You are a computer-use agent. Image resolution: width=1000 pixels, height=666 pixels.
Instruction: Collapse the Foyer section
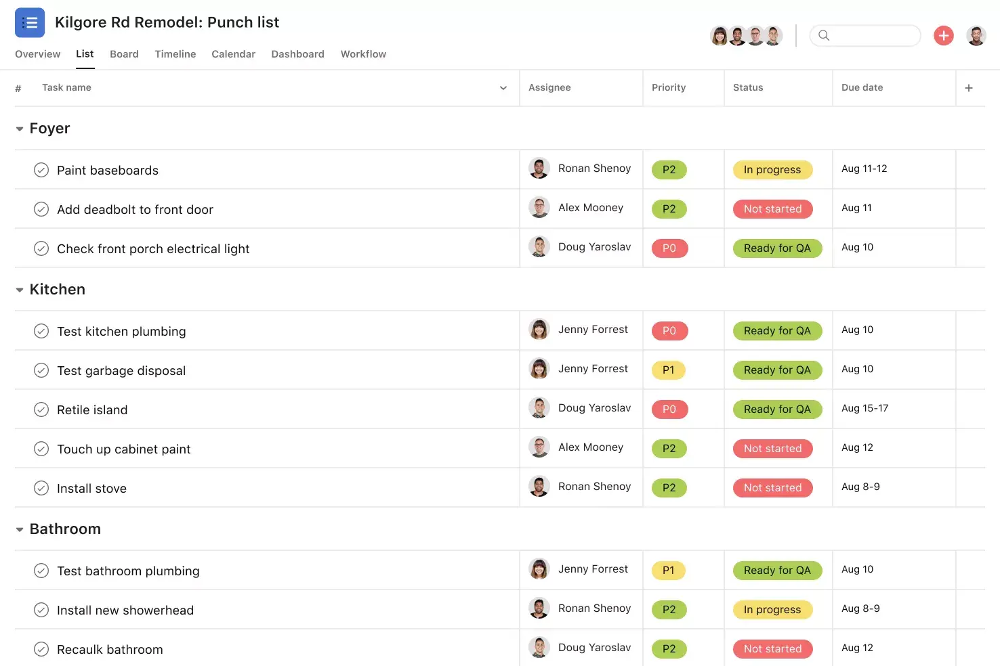(20, 128)
